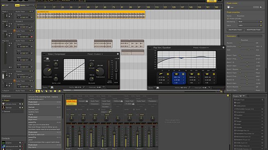The image size is (268, 150).
Task: Click bar 57 on the timeline ruler
Action: pyautogui.click(x=97, y=7)
